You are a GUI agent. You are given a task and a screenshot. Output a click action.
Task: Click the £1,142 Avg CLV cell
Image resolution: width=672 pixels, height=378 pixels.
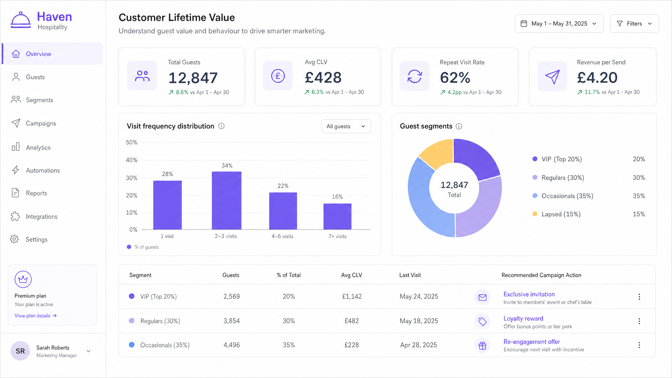[352, 296]
